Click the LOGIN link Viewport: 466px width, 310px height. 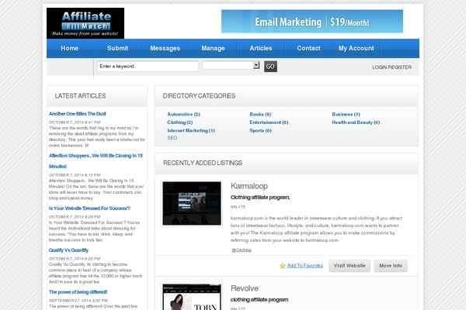pyautogui.click(x=381, y=67)
